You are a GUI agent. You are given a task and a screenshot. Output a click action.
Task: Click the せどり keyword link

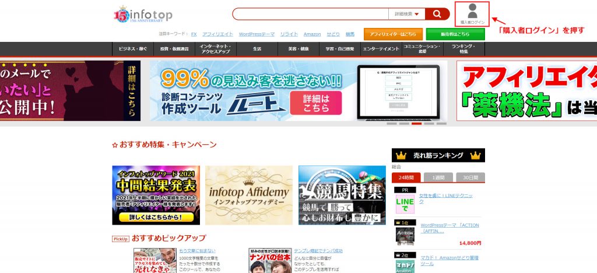333,34
